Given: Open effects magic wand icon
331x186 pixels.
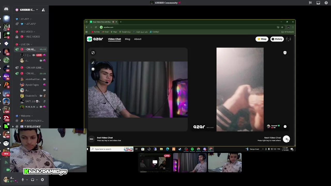Looking at the screenshot, I should [x=93, y=63].
